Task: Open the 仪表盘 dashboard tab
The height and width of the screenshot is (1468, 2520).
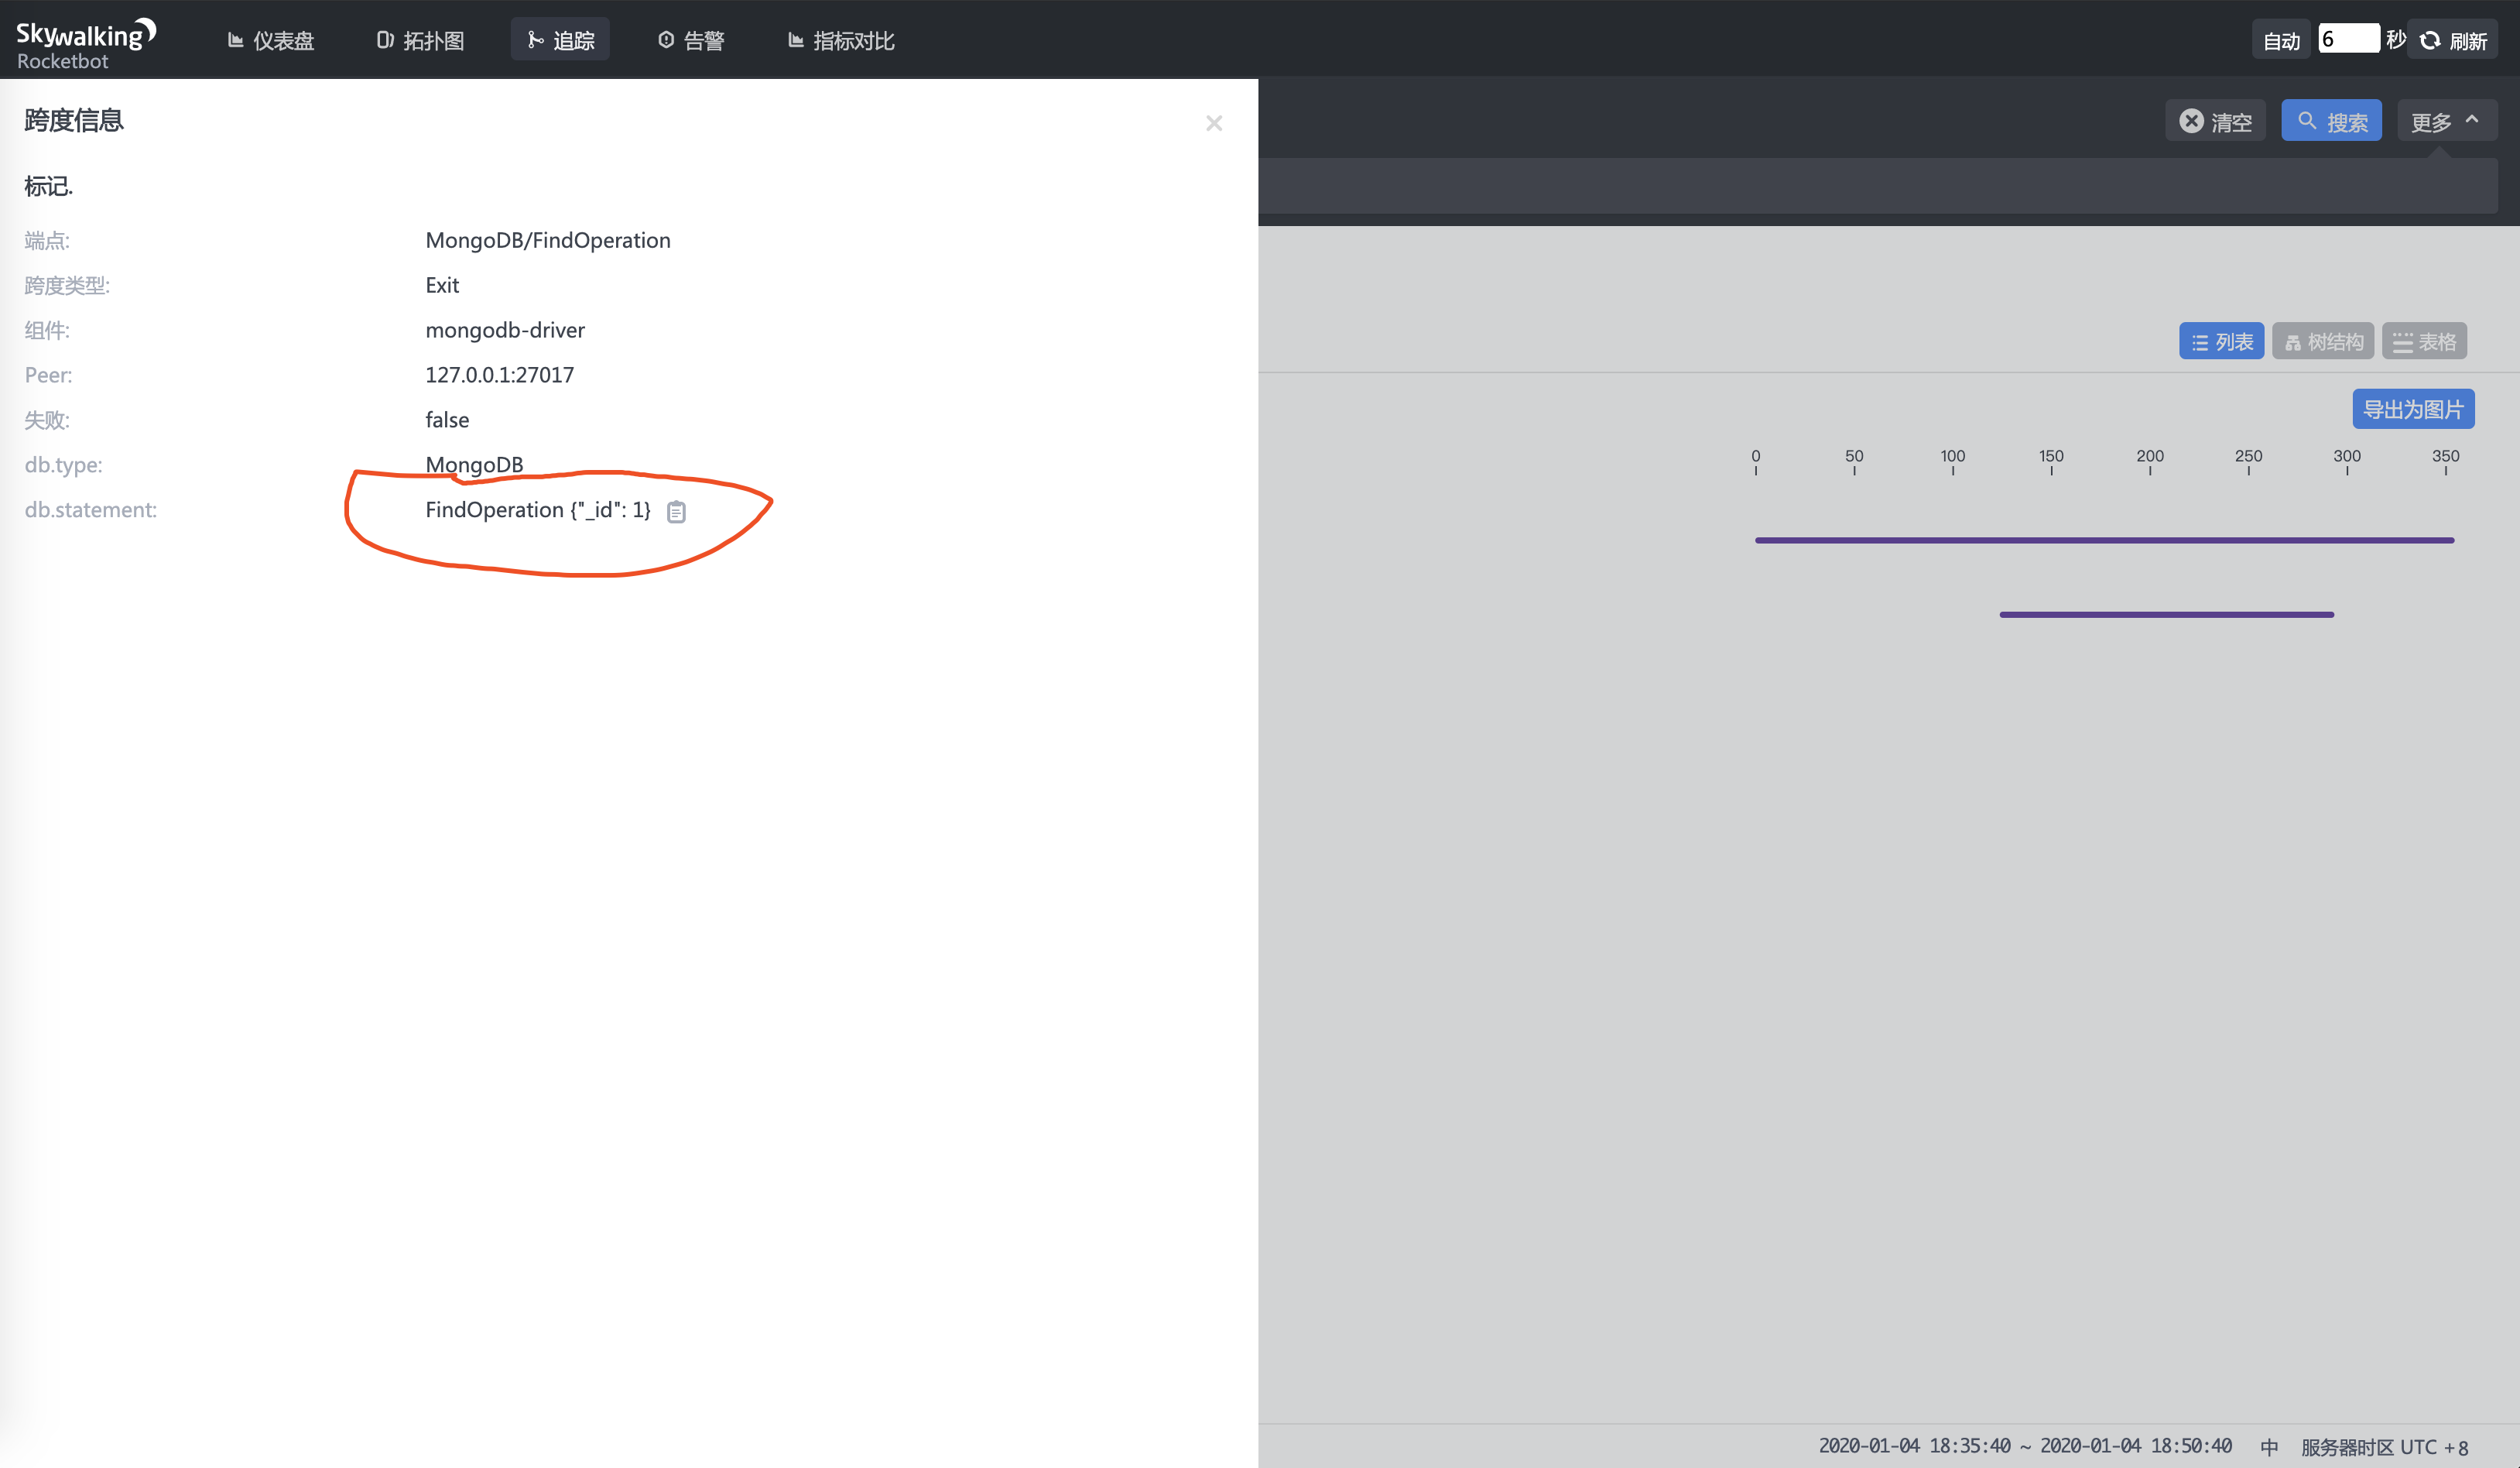Action: coord(270,40)
